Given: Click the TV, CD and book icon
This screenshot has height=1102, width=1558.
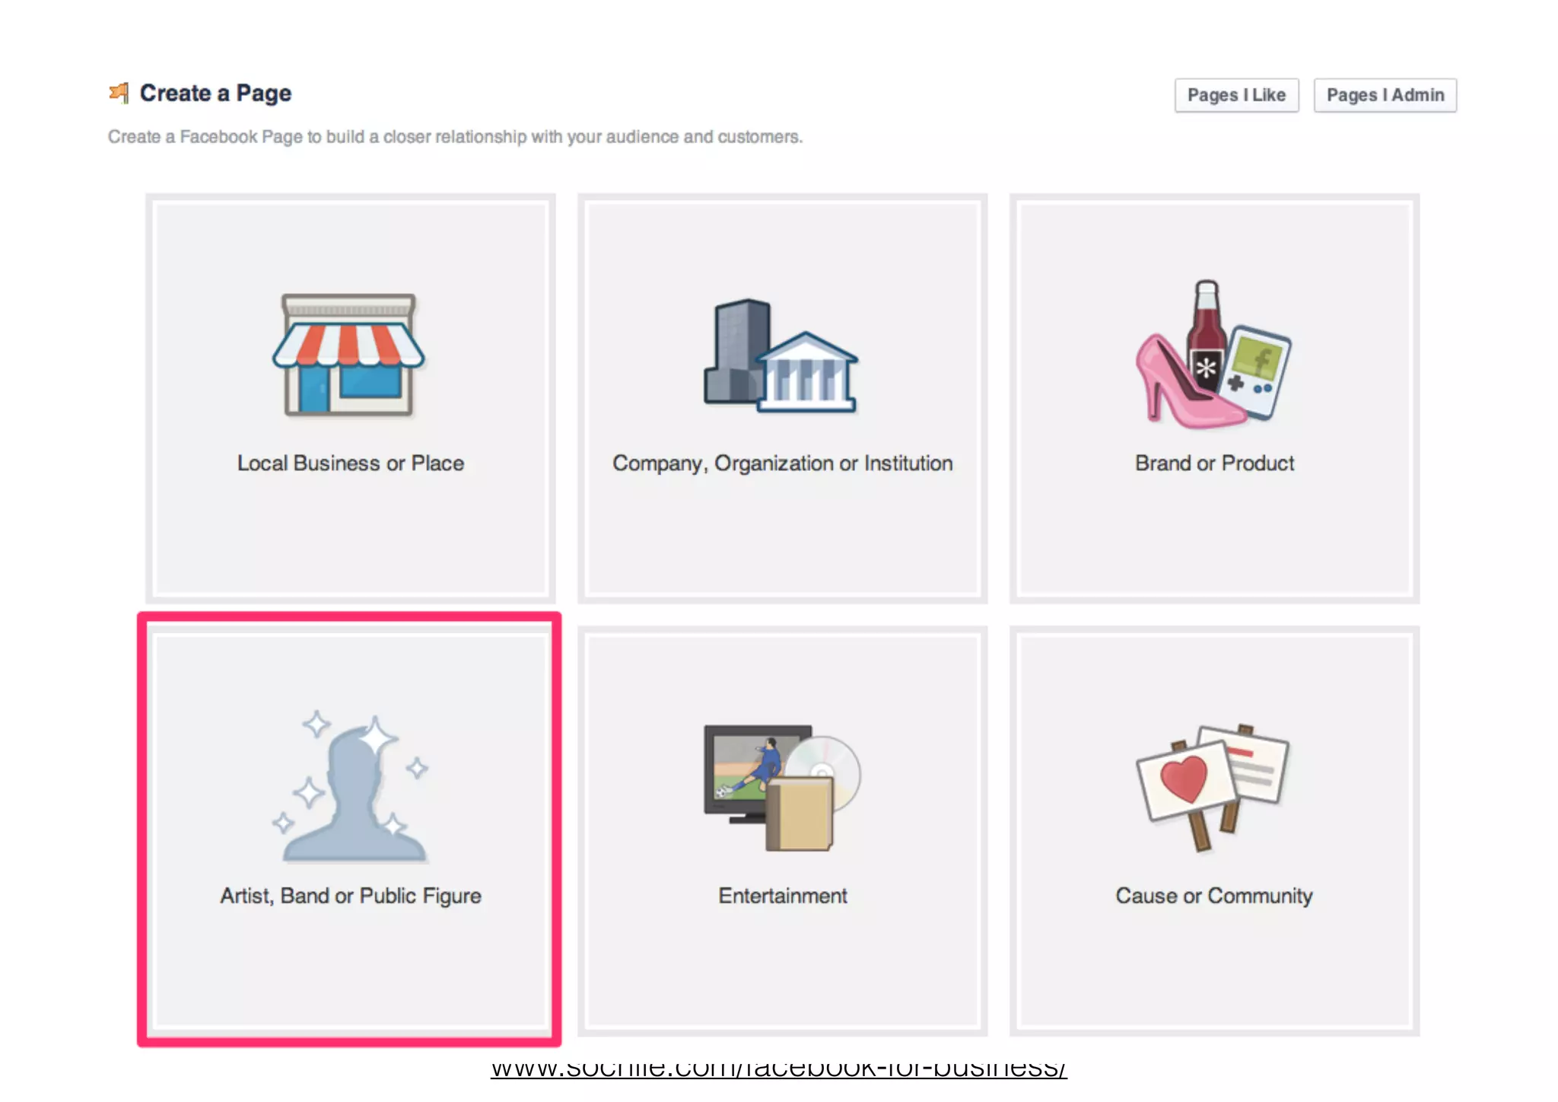Looking at the screenshot, I should [x=781, y=788].
